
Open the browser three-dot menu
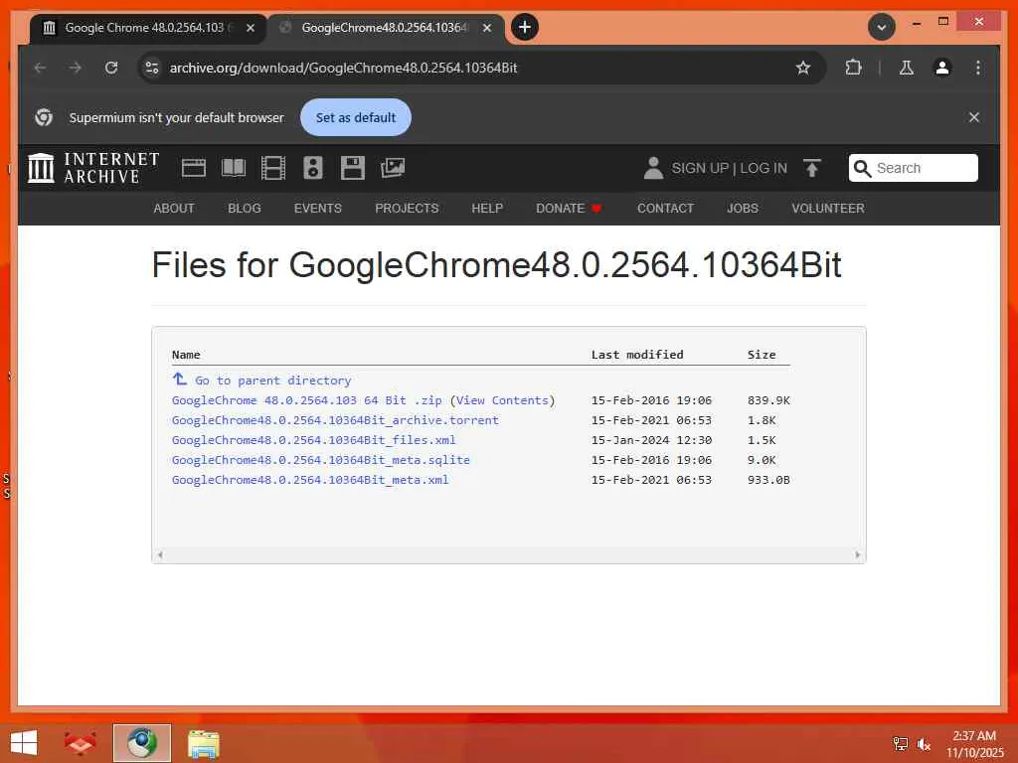[978, 68]
